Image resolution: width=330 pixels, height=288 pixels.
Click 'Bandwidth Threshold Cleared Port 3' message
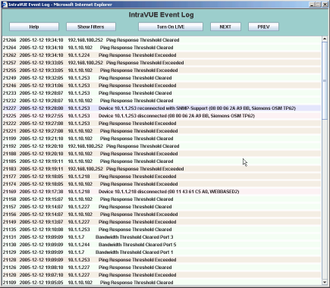(x=134, y=237)
